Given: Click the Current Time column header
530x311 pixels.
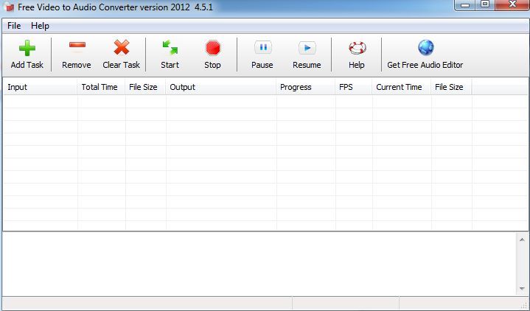Looking at the screenshot, I should (402, 87).
